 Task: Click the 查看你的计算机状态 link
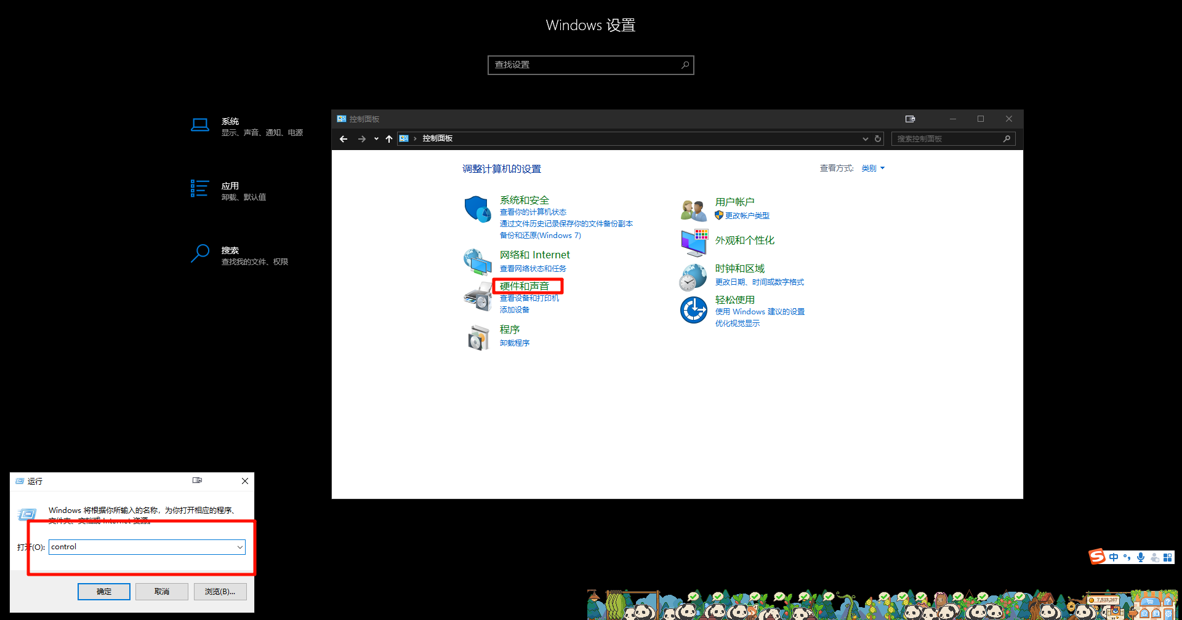click(533, 212)
